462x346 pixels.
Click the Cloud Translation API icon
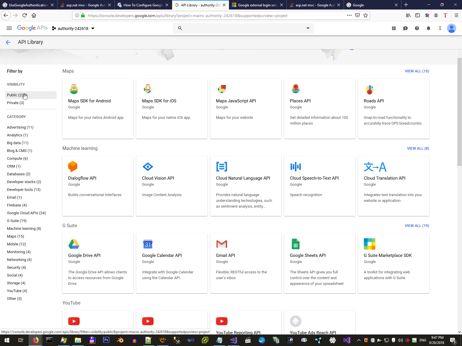click(x=375, y=167)
